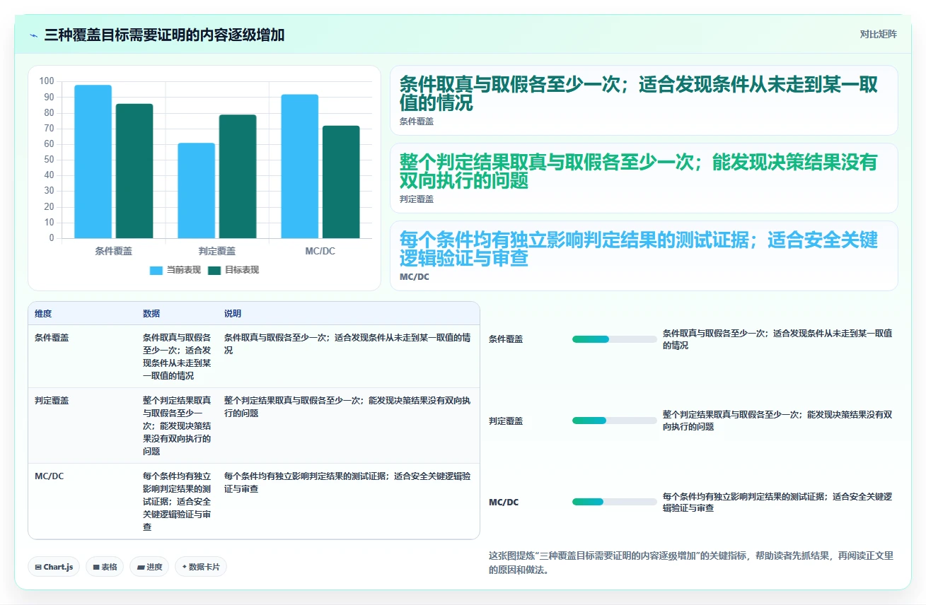
Task: Click the 判定覆盖 label beside progress bar
Action: coord(506,421)
